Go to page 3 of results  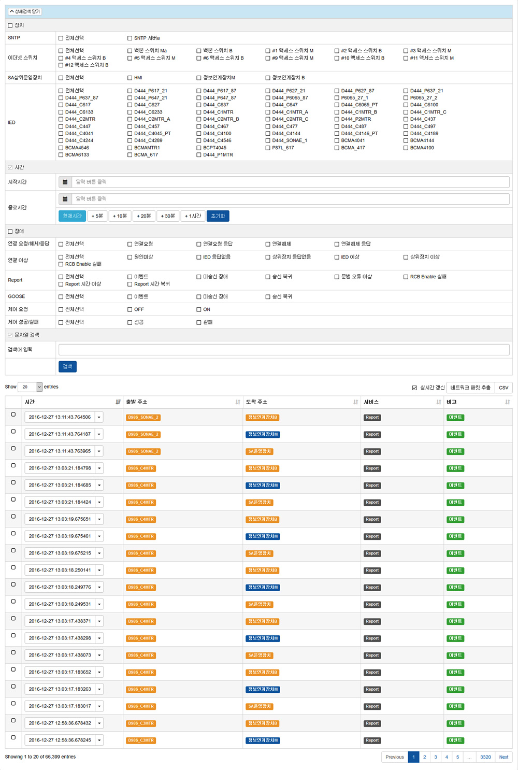tap(436, 757)
